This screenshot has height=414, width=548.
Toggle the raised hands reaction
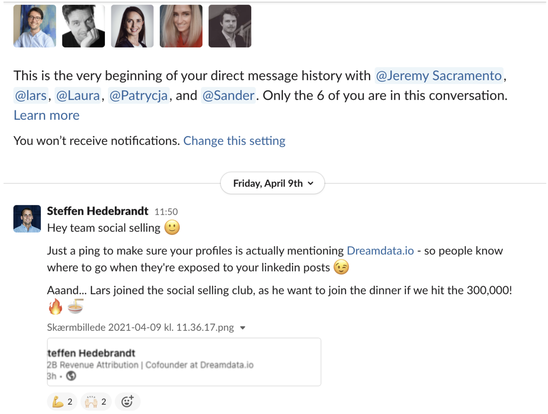pos(96,401)
